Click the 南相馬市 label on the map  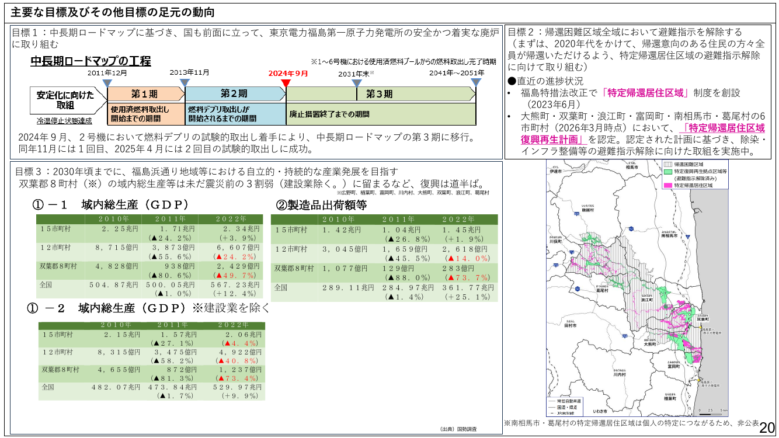coord(668,237)
